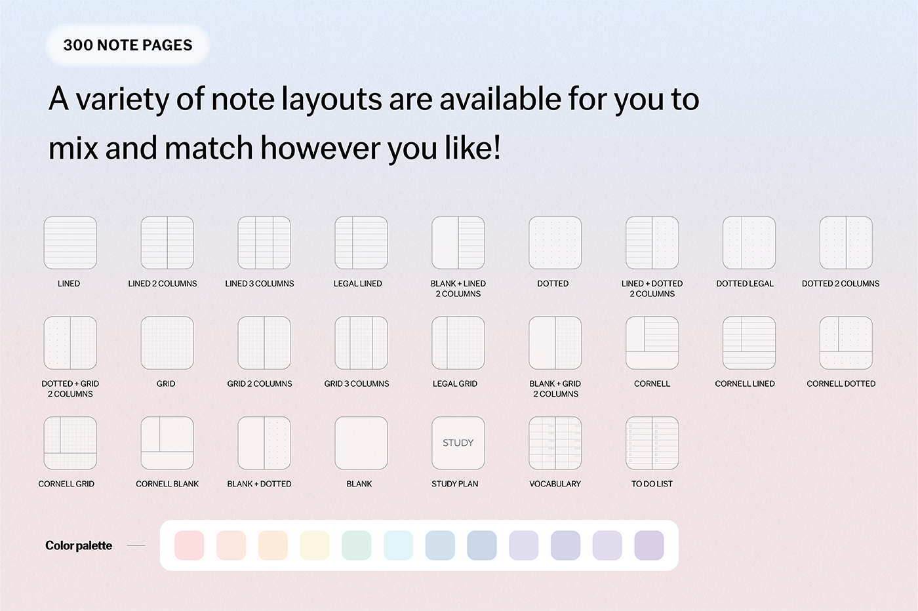Image resolution: width=918 pixels, height=611 pixels.
Task: Click the Blank + Lined 2 Columns icon
Action: [458, 243]
